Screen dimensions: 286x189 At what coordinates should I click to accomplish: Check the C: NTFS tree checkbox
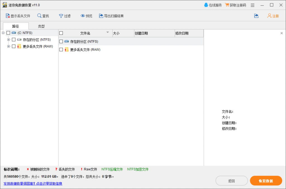point(8,33)
